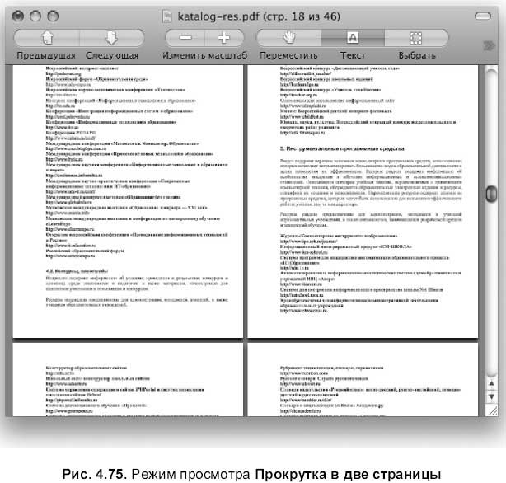
Task: Click the window resize grip corner
Action: click(x=492, y=411)
